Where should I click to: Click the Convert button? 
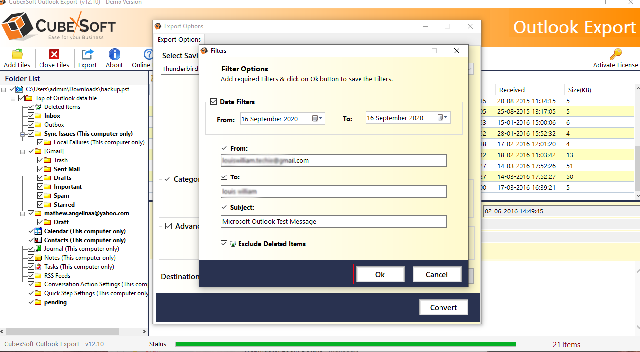[443, 307]
